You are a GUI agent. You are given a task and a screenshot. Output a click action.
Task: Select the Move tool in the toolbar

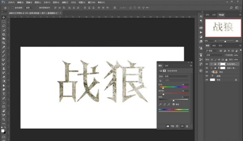[x=3, y=17]
